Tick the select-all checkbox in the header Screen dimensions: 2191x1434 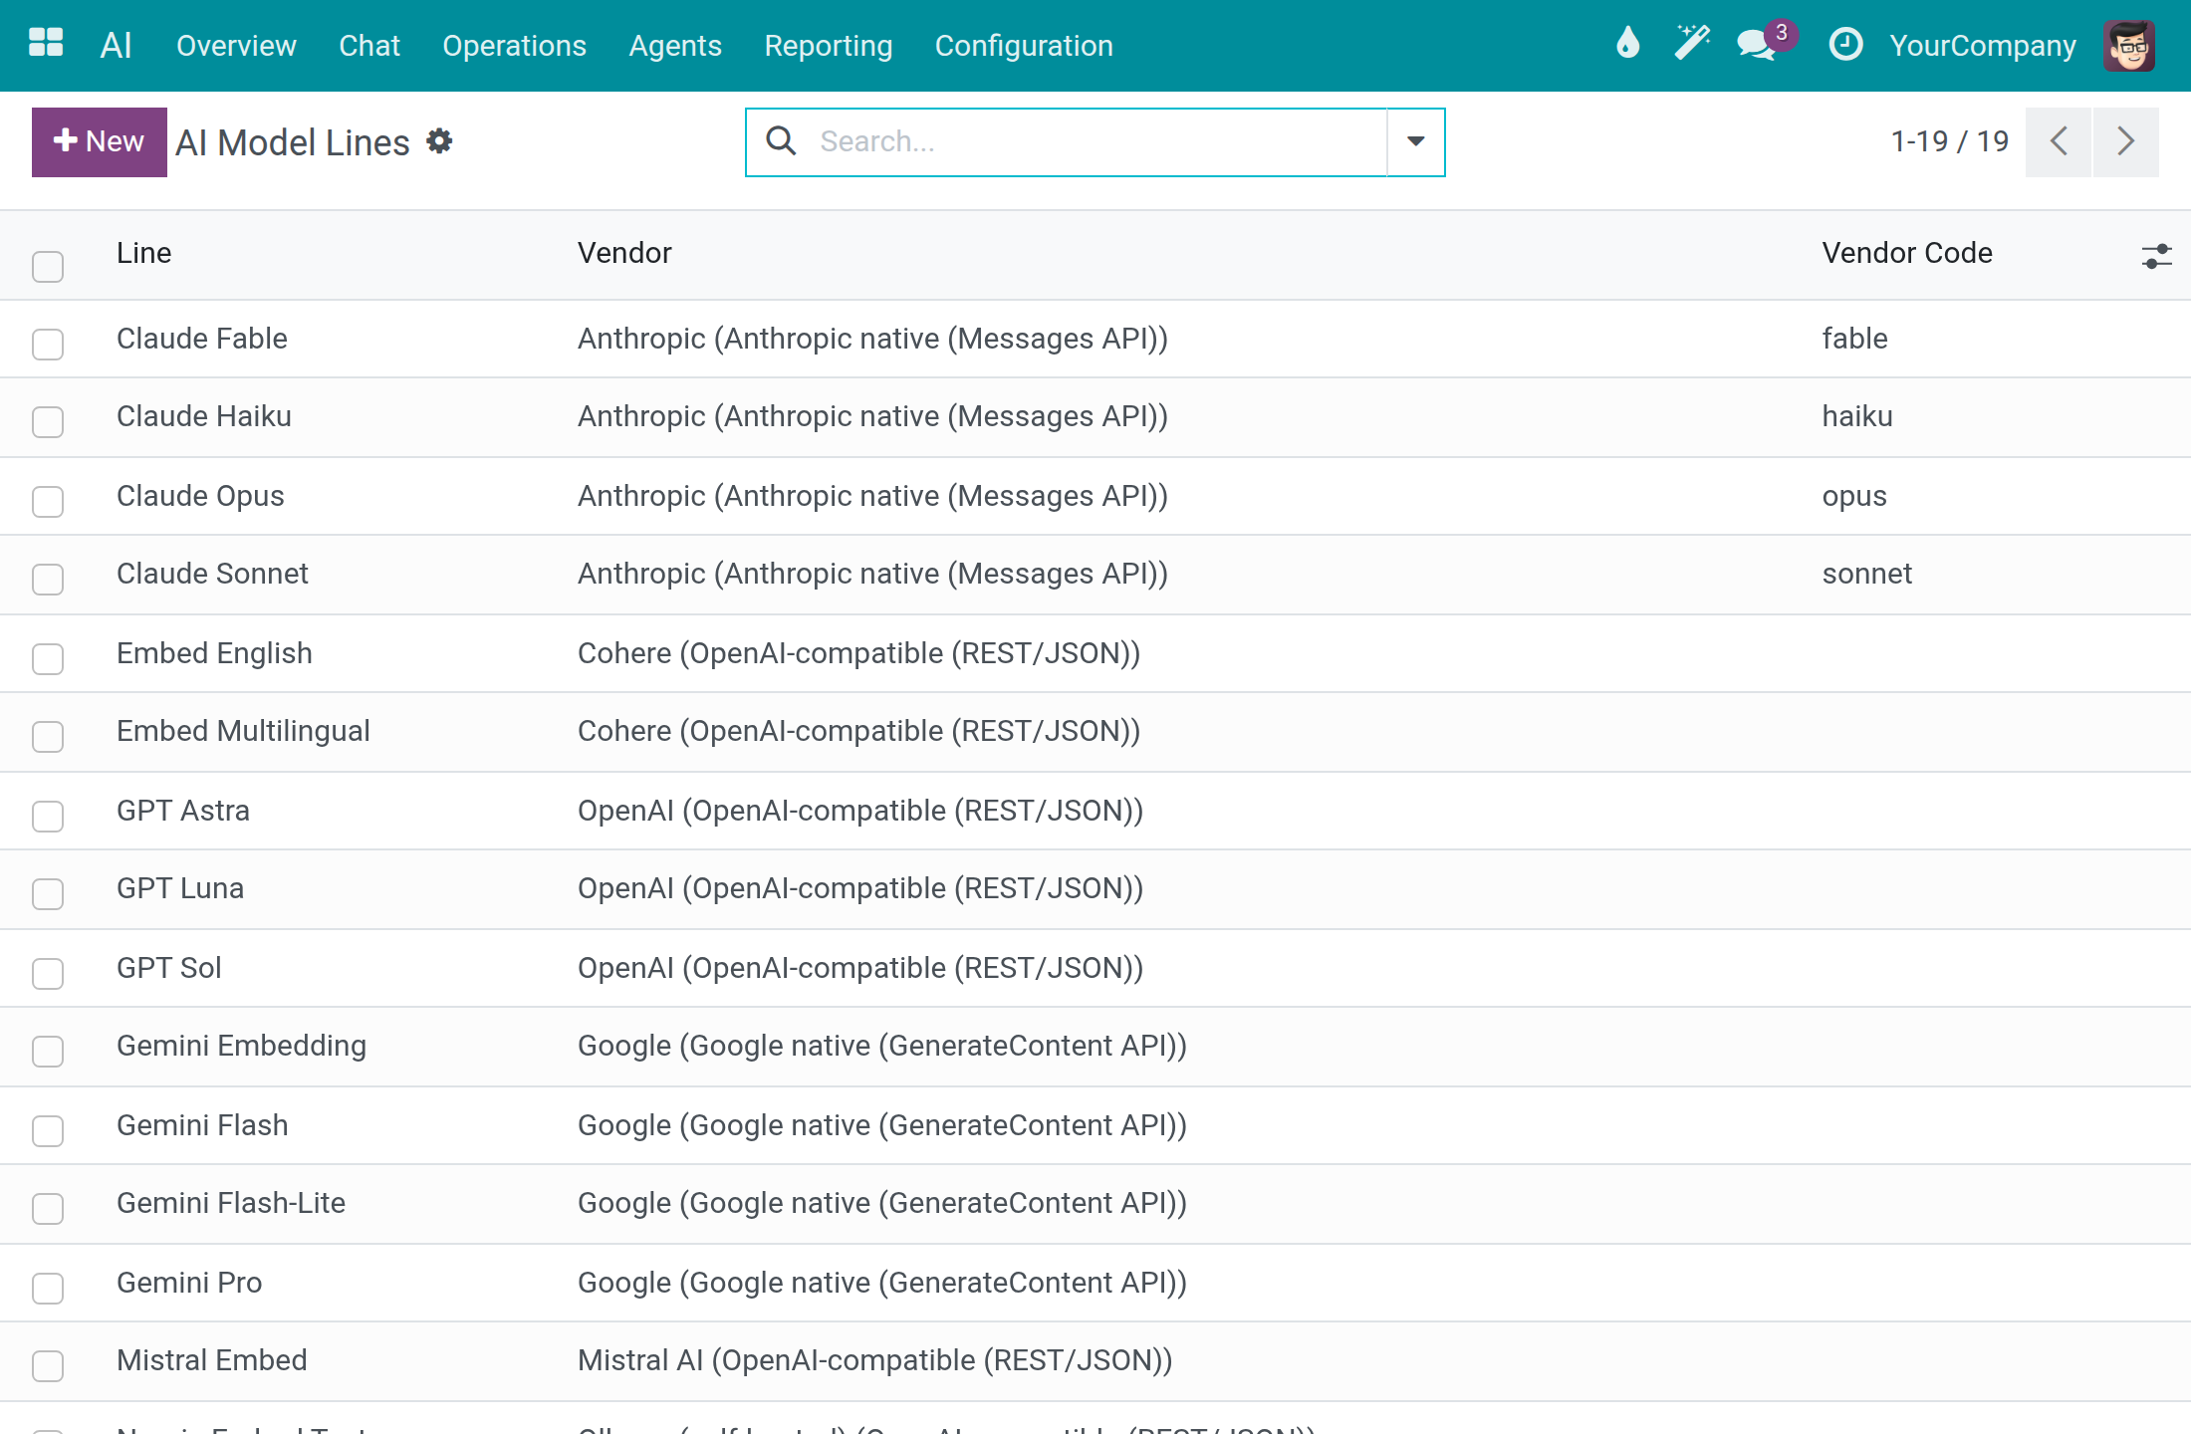click(48, 267)
